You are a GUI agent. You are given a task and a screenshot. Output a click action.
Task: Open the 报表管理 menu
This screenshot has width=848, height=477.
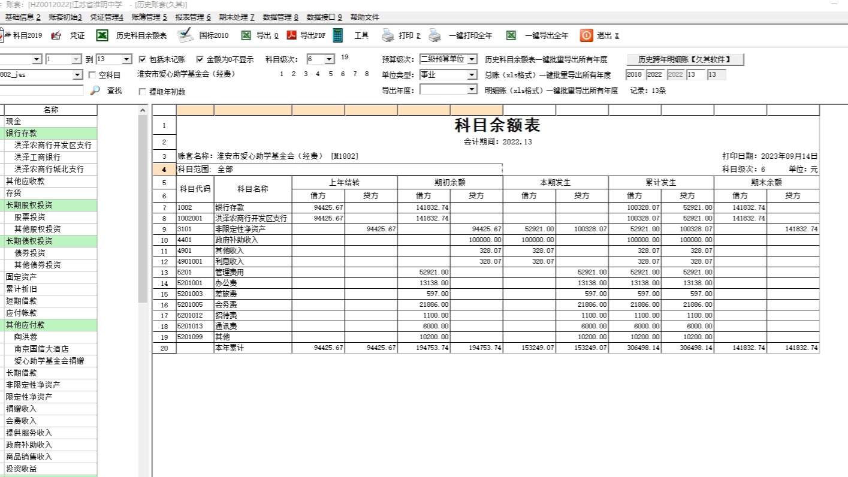(193, 17)
